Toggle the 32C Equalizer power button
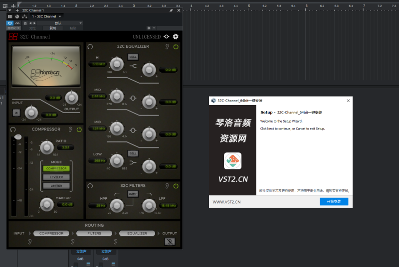 click(x=176, y=46)
